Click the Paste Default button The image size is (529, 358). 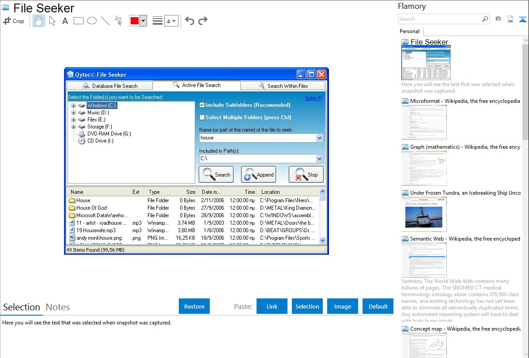(378, 306)
